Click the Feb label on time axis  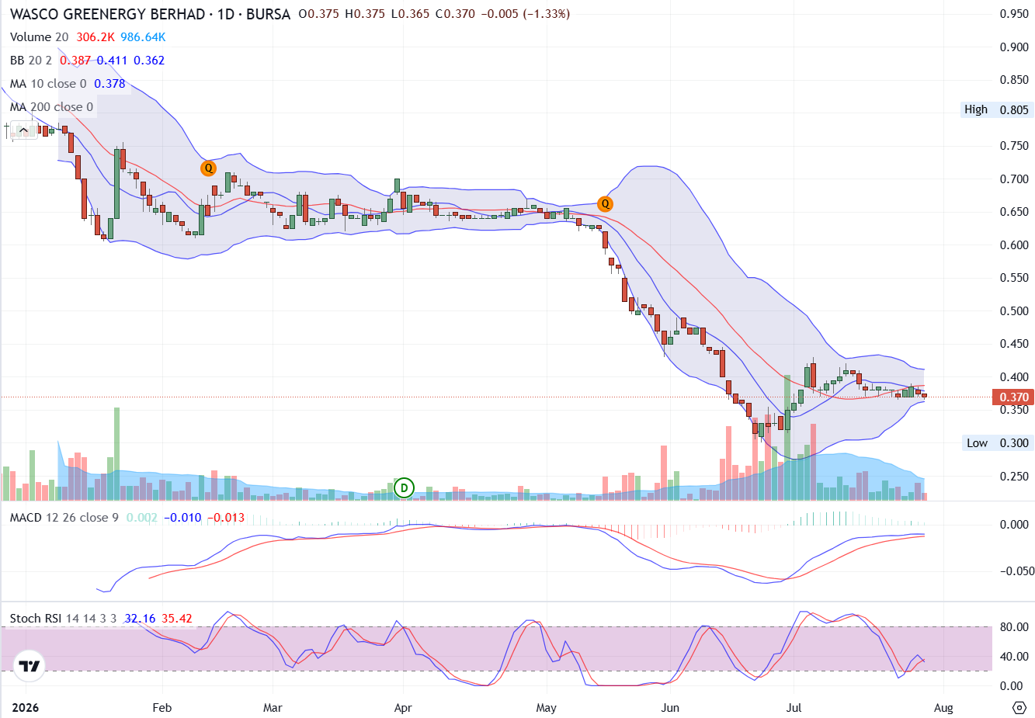tap(162, 708)
